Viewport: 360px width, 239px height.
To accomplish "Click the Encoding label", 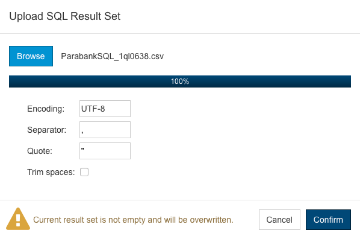I will 46,109.
